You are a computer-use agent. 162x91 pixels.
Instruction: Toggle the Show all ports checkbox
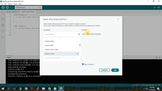[83, 64]
